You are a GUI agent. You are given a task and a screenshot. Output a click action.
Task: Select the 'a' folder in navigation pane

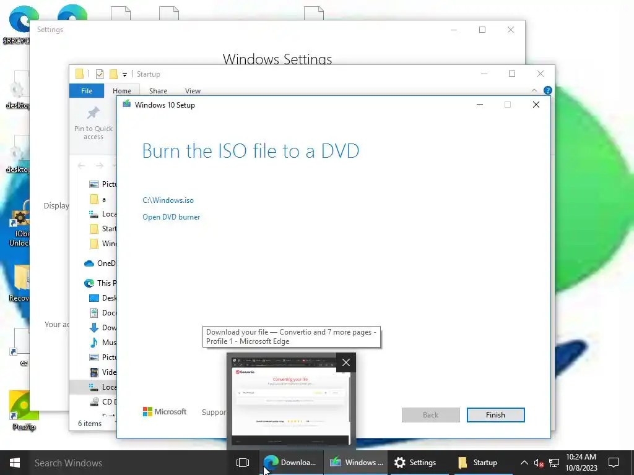pos(98,199)
